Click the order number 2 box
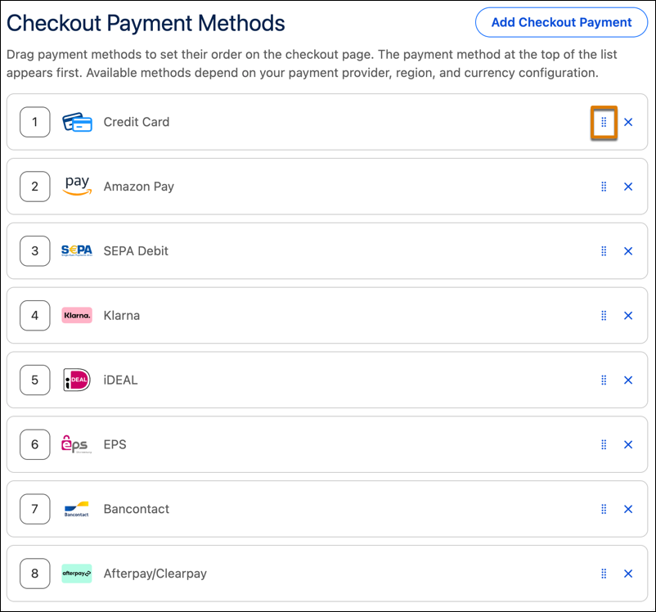The image size is (656, 612). pos(34,187)
